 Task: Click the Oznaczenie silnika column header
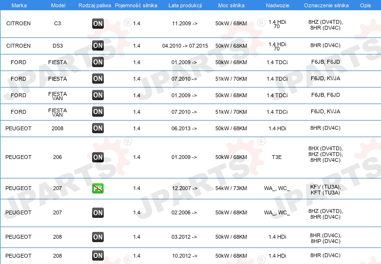pyautogui.click(x=326, y=5)
